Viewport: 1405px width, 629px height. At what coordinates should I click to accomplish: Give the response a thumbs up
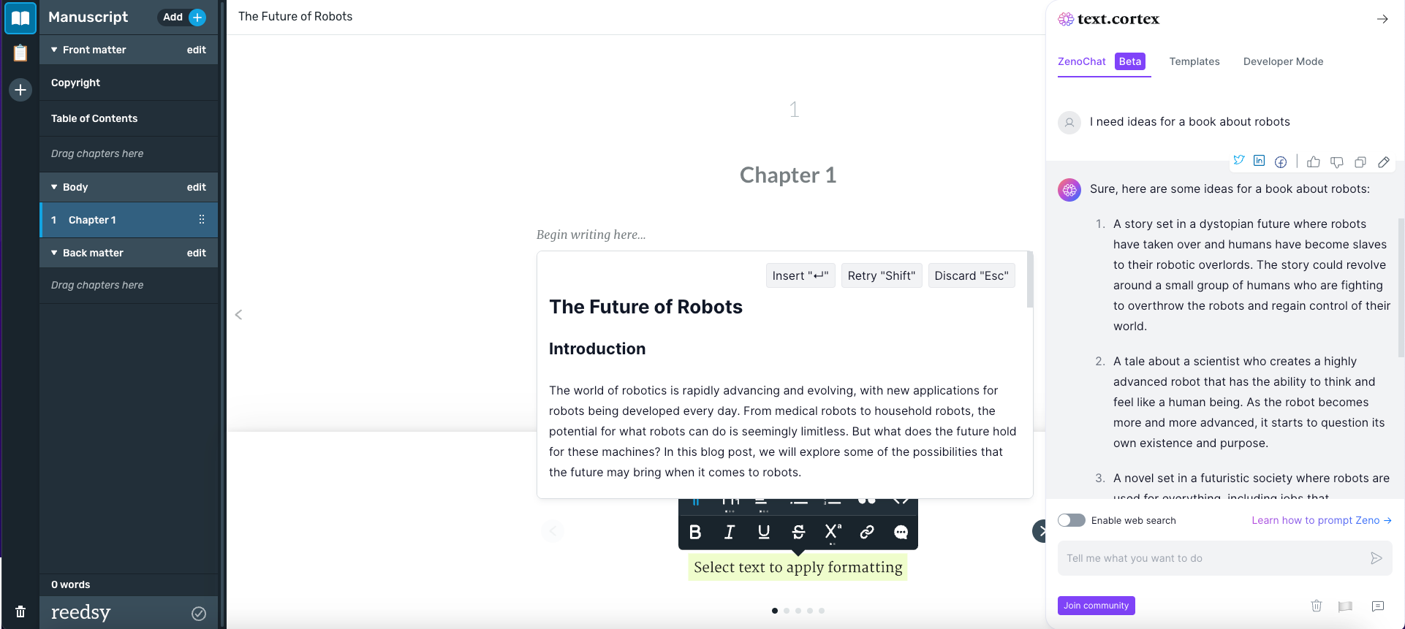(1314, 161)
